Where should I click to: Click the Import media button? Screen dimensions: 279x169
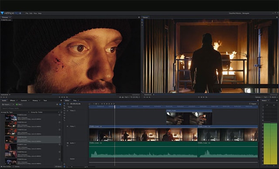point(7,105)
